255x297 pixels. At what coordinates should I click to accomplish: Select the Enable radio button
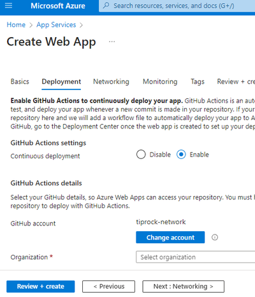[x=181, y=155]
